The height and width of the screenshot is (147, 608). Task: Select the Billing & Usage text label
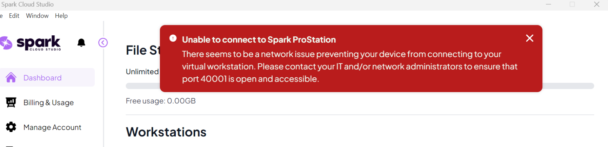48,103
